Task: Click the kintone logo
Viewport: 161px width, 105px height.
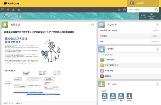Action: click(11, 3)
